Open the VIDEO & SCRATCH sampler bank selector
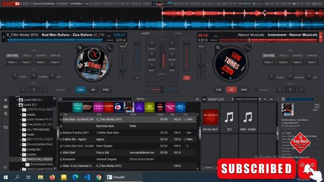324x182 pixels. point(246,99)
